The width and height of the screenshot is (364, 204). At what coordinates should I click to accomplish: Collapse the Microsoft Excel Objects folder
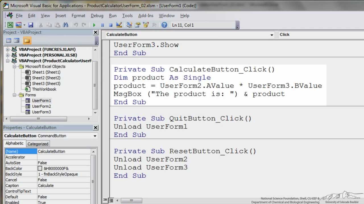tap(14, 67)
